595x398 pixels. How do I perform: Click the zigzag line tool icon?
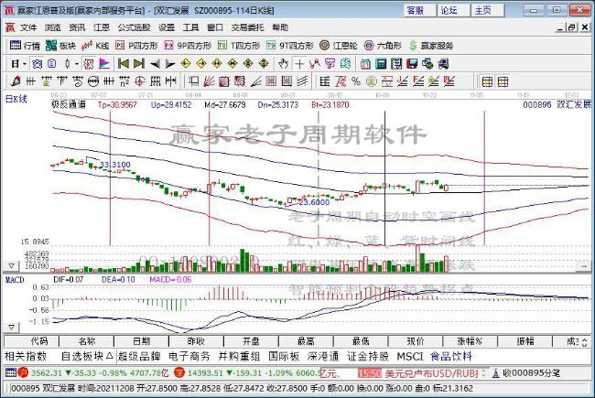click(x=315, y=64)
